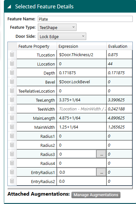Screen dimensions: 136x204
Task: Click the clipboard icon beside EntryRadius2
Action: (12, 181)
